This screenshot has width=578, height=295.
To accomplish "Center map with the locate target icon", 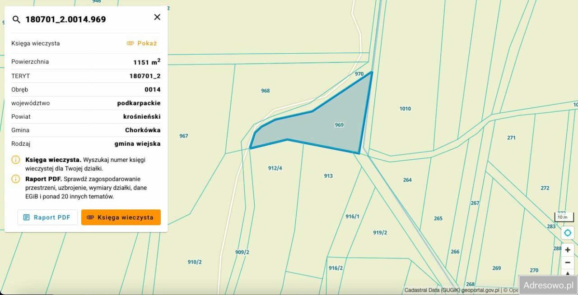I will tap(567, 233).
